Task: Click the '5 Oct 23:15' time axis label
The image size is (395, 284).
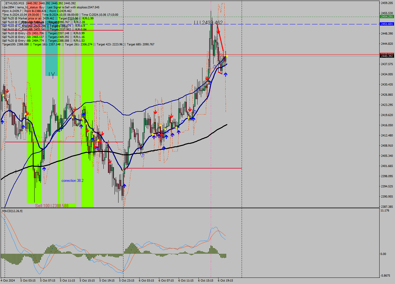Action: pos(127,281)
